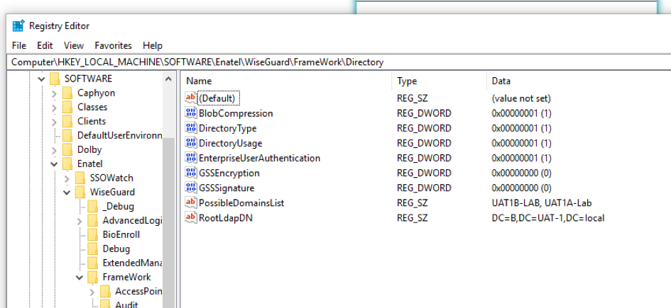Screen dimensions: 671x308
Task: Open the Help menu
Action: pos(153,45)
